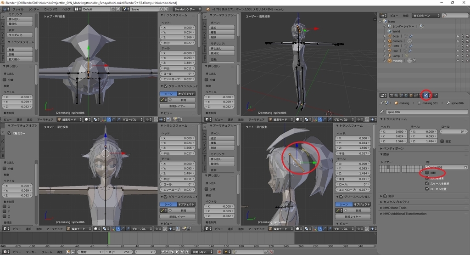This screenshot has height=255, width=470.
Task: Open the マーカー menu in timeline
Action: 31,252
